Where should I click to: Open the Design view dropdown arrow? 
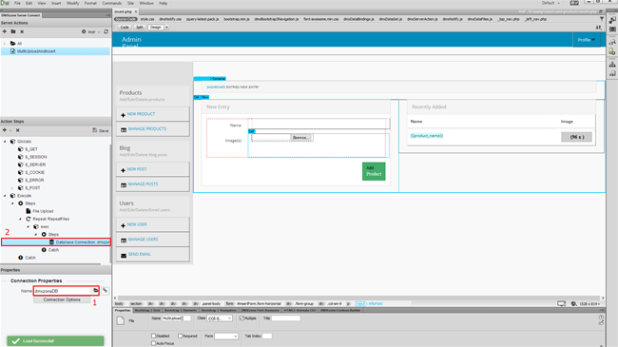tap(166, 28)
